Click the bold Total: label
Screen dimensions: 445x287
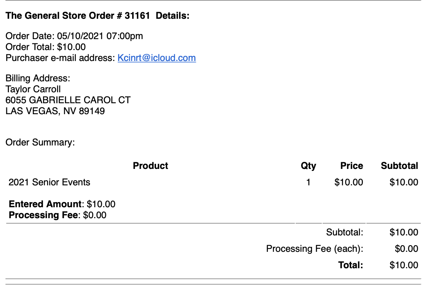[350, 265]
